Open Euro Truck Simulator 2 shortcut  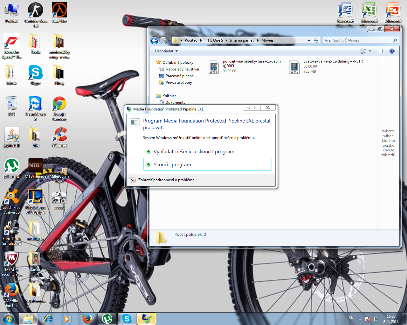point(12,233)
